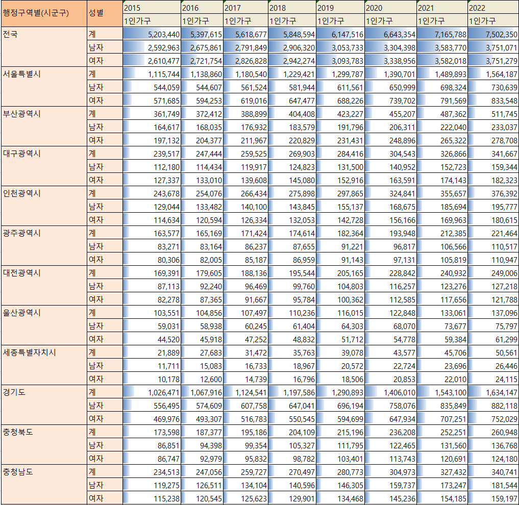
Task: Select the 광주광역시 region cell
Action: click(x=44, y=245)
